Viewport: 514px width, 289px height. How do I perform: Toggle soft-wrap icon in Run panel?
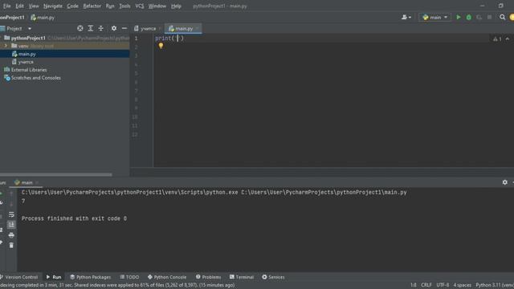click(x=11, y=214)
